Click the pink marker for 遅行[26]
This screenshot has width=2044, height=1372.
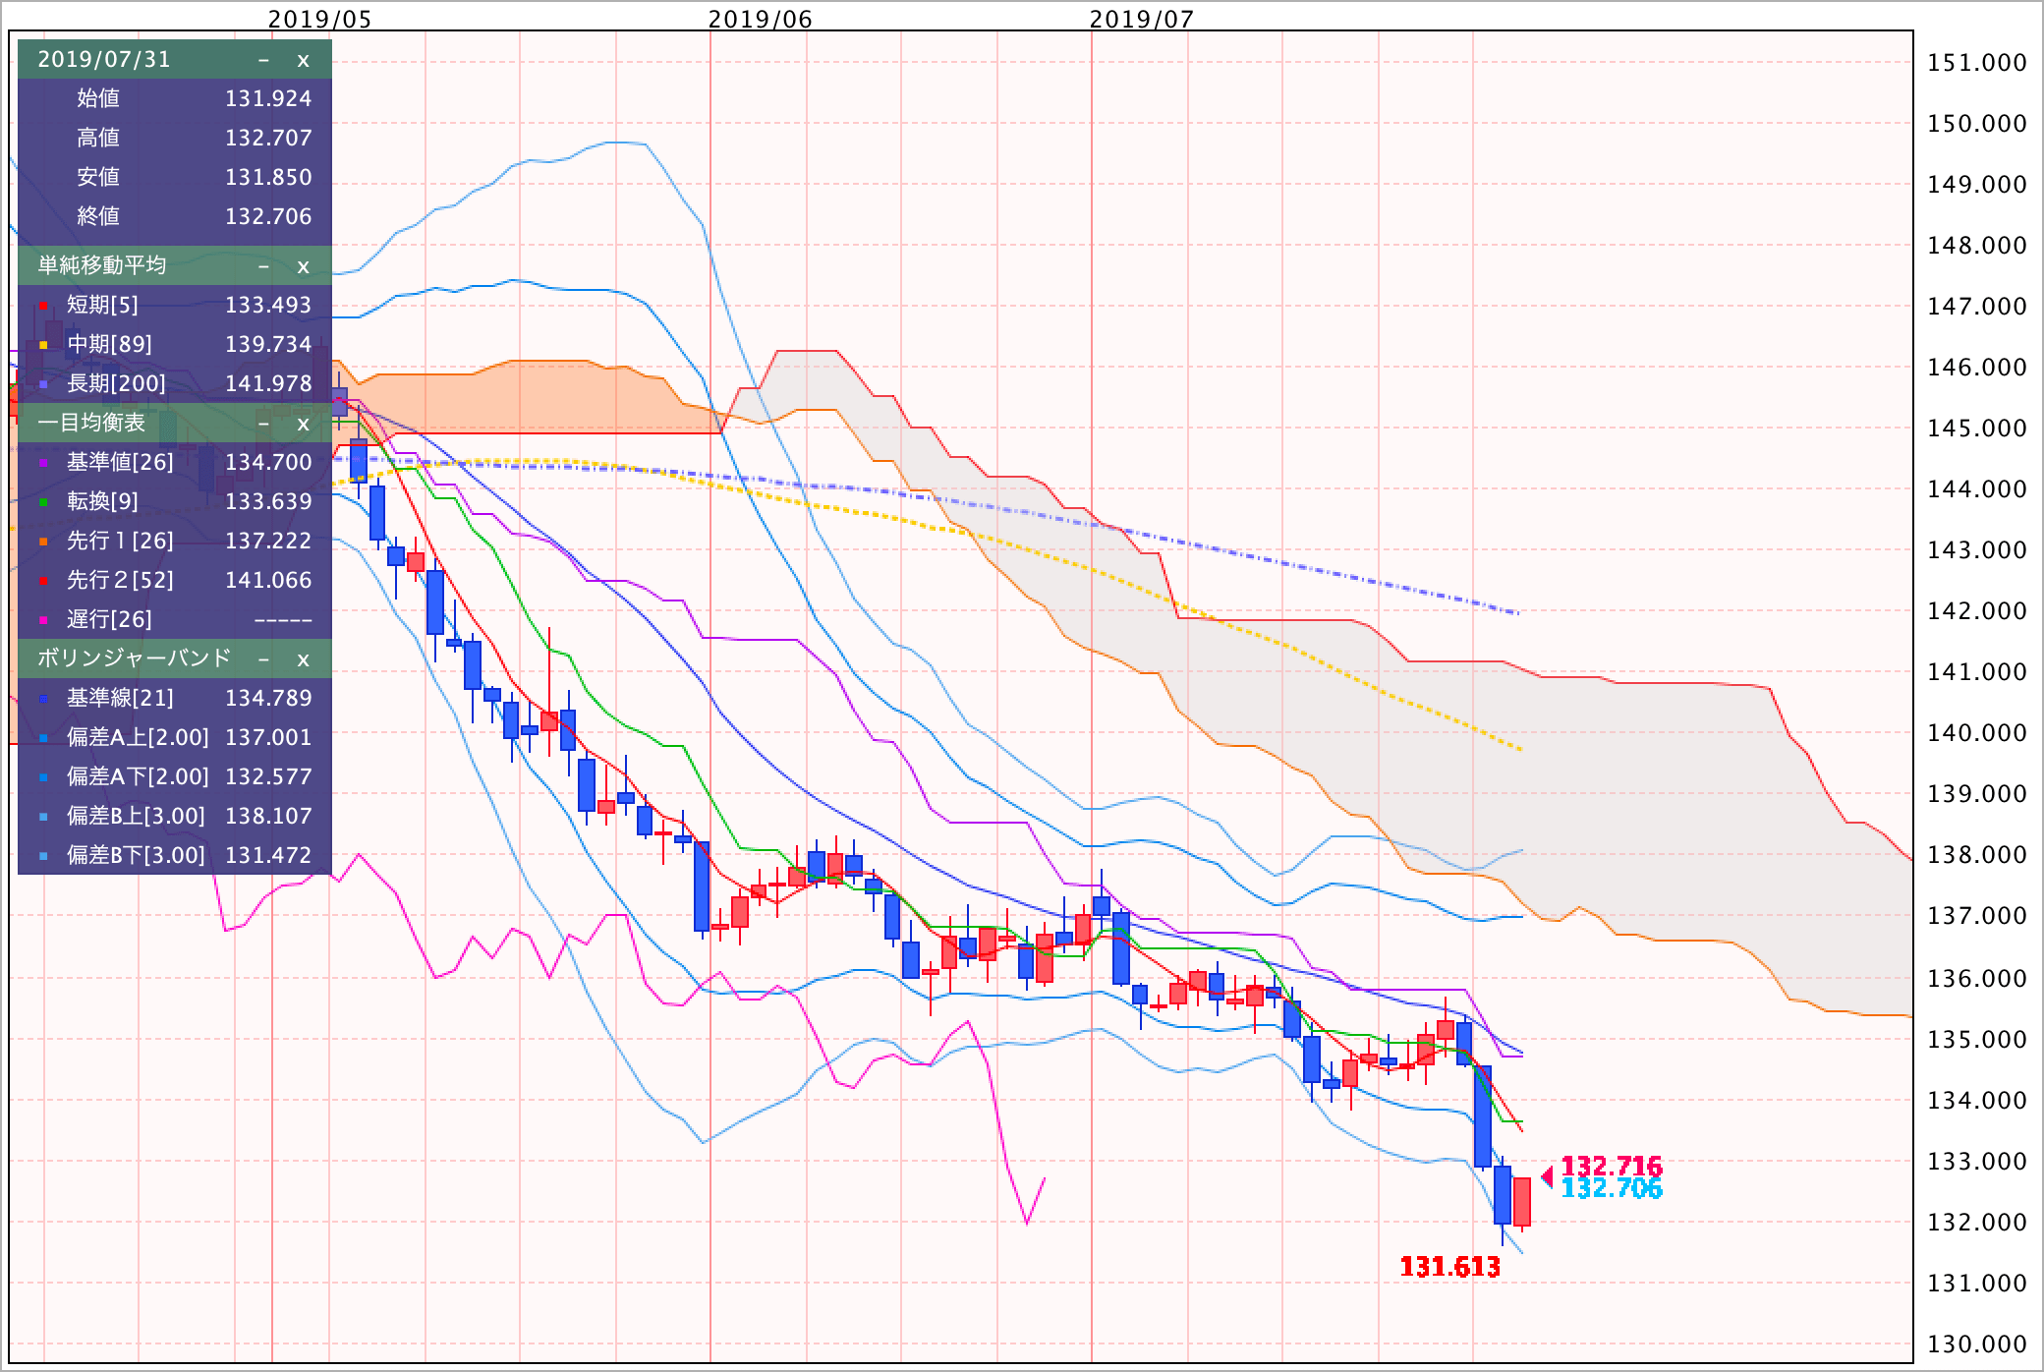(x=43, y=620)
